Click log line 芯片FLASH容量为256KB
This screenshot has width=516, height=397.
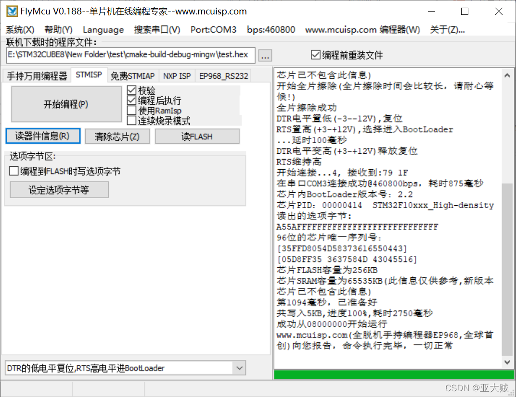(x=327, y=270)
